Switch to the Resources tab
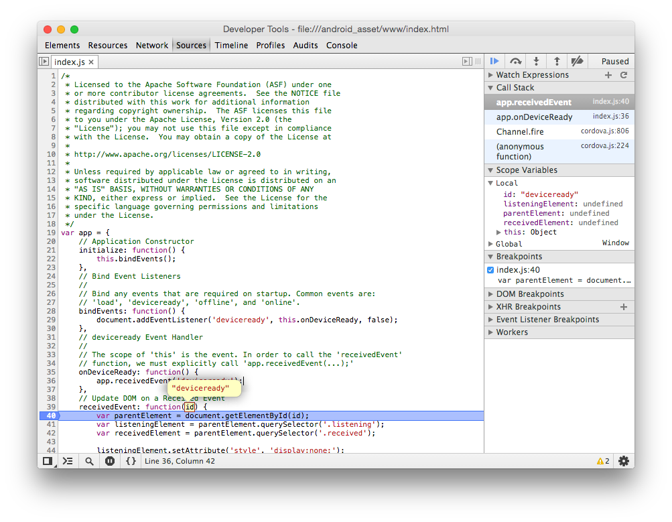The image size is (672, 522). (108, 46)
